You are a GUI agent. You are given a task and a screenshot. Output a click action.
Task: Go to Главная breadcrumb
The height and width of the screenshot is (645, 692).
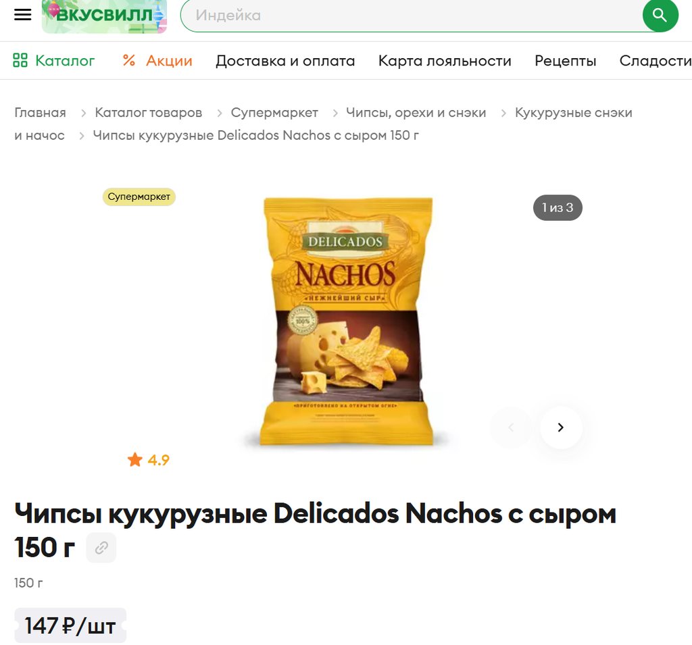[40, 113]
